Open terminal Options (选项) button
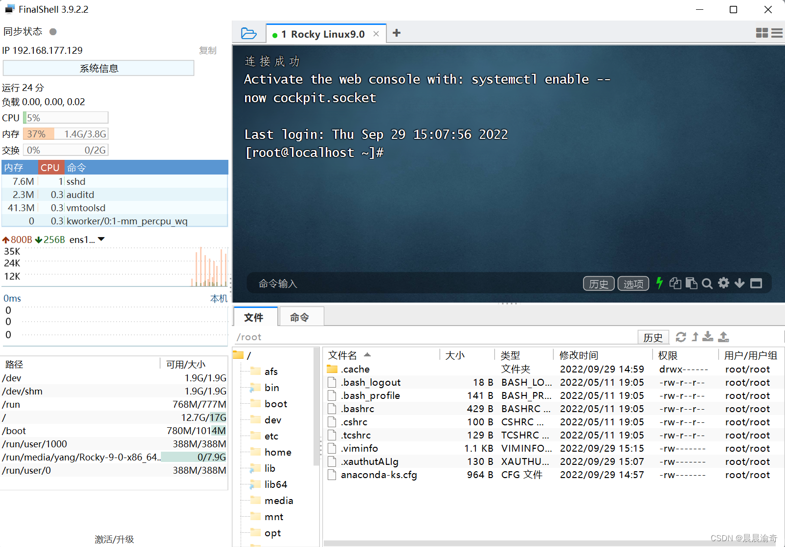Image resolution: width=785 pixels, height=547 pixels. click(633, 284)
